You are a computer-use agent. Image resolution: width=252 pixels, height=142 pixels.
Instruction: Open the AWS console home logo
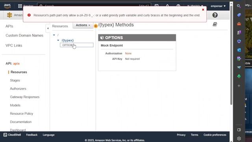coord(7,6)
